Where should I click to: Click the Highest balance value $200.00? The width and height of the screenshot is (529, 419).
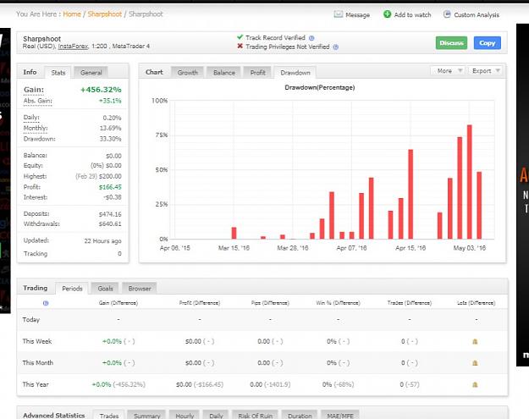click(110, 176)
